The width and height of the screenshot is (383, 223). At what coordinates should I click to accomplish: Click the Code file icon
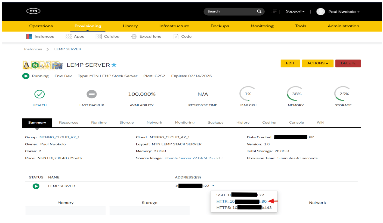176,36
